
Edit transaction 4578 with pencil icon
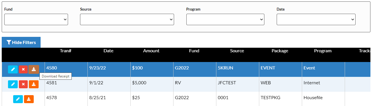point(18,99)
